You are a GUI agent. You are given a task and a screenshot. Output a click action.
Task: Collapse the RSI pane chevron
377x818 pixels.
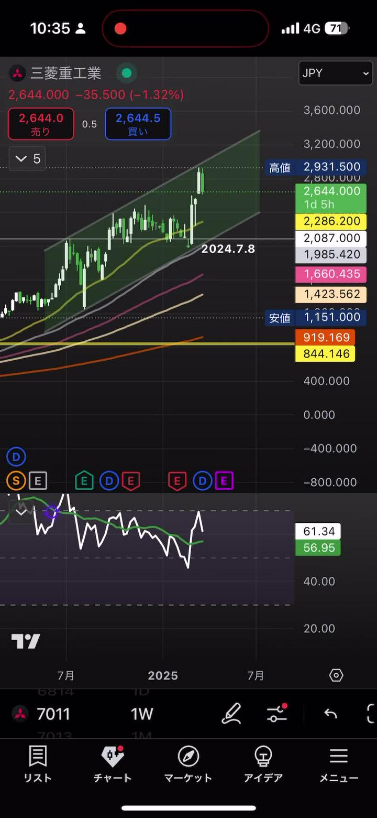pyautogui.click(x=21, y=511)
